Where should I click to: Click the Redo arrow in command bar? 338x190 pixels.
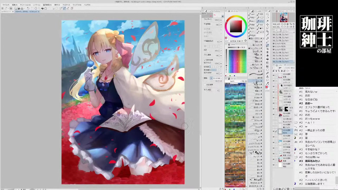(32, 8)
